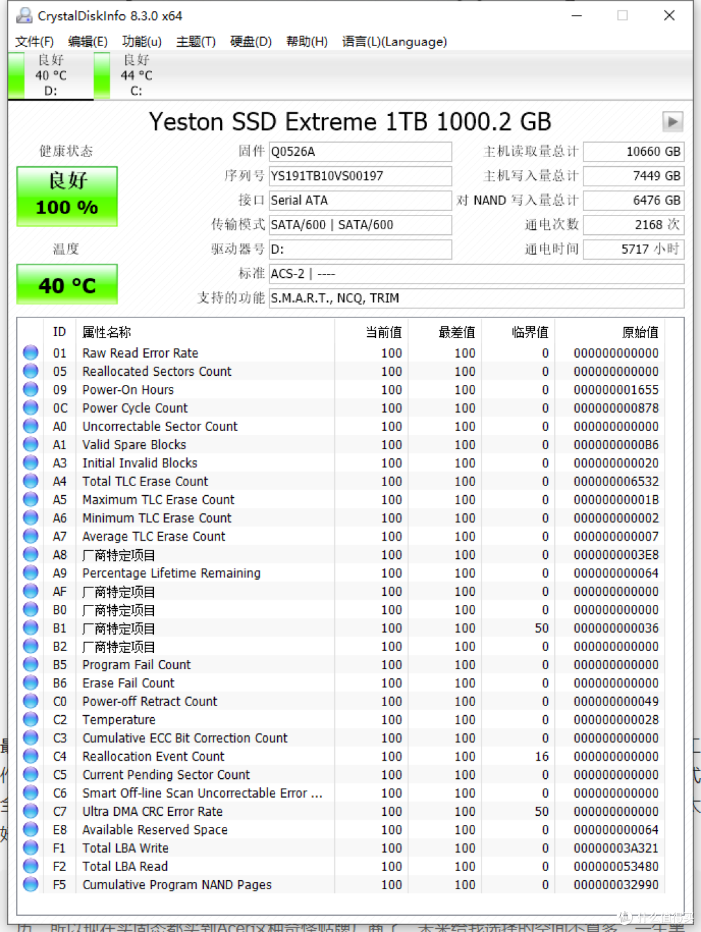This screenshot has width=701, height=932.
Task: Click status dot of Current Pending Sector Count
Action: pyautogui.click(x=31, y=774)
